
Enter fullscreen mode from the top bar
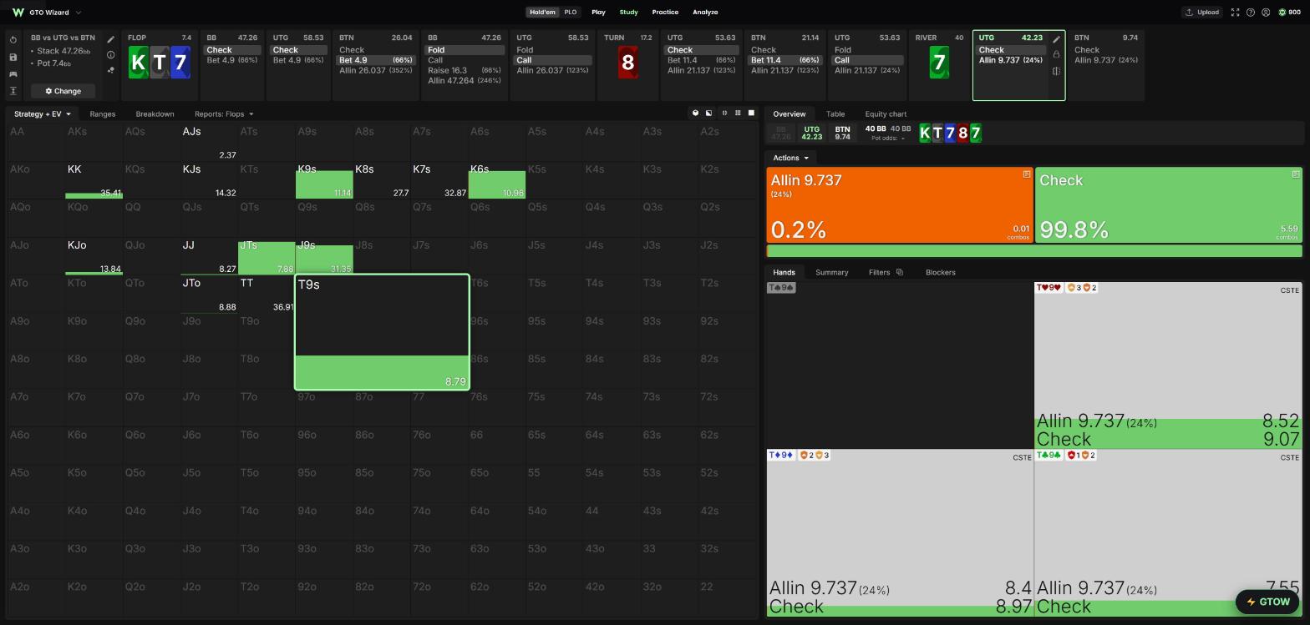click(1235, 13)
